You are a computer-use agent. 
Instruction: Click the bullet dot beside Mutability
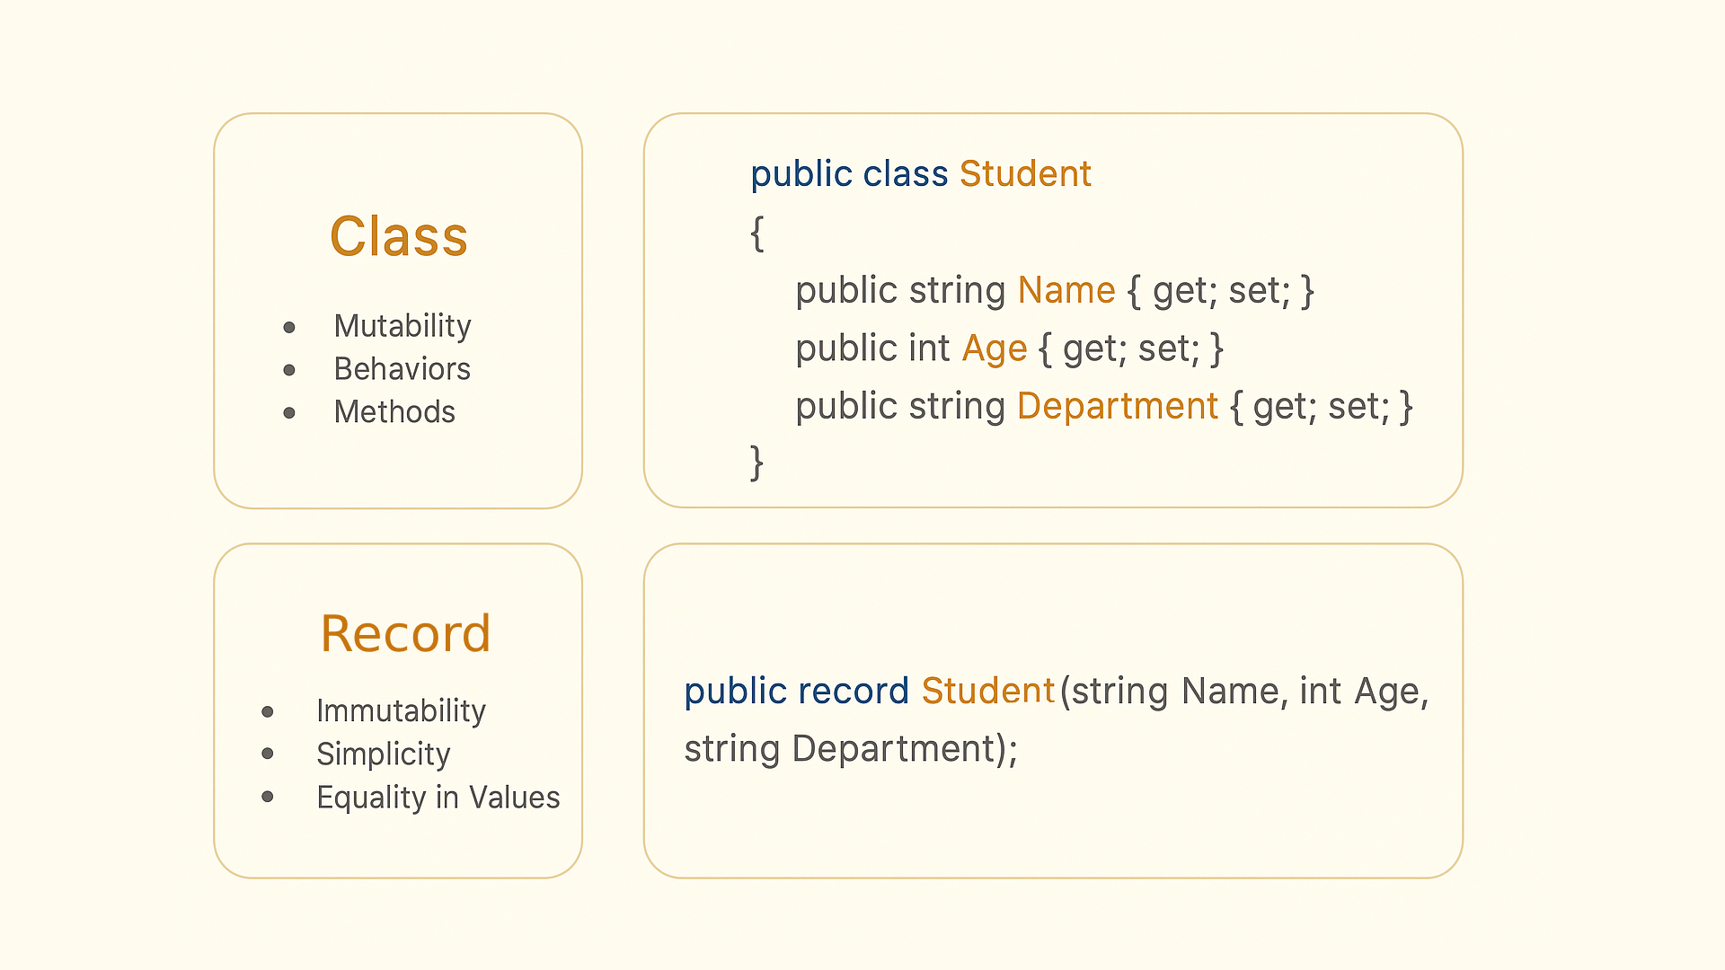pos(289,328)
